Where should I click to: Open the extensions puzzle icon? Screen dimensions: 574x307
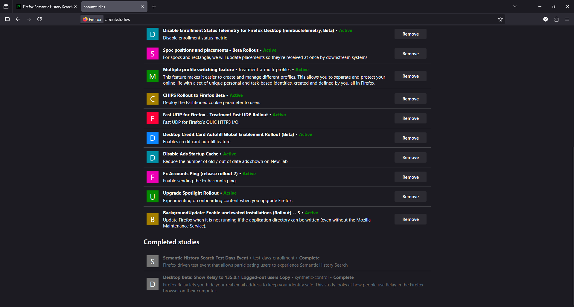[x=556, y=19]
